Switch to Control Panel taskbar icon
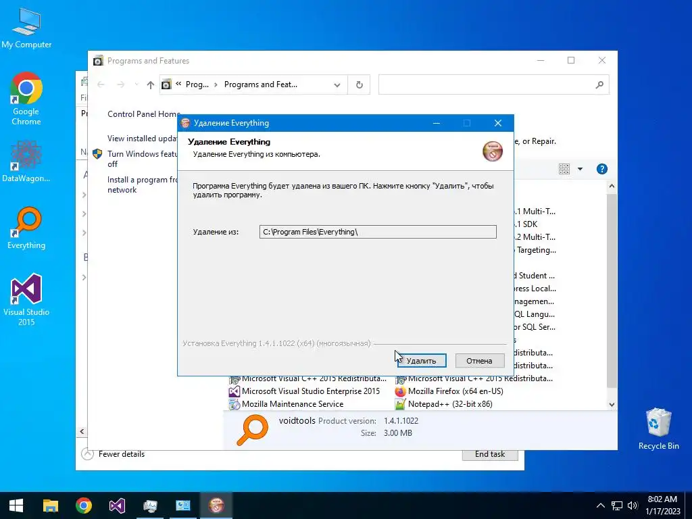The height and width of the screenshot is (519, 692). 183,505
